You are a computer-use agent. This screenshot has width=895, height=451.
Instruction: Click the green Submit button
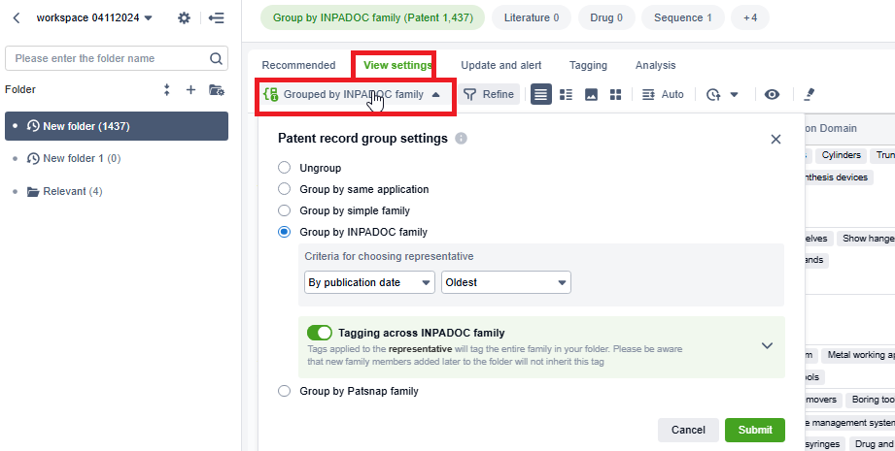(754, 430)
